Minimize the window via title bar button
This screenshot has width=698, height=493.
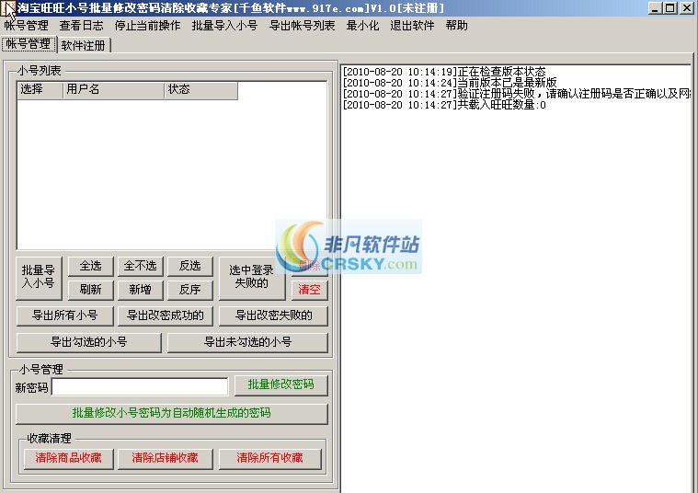pos(654,8)
